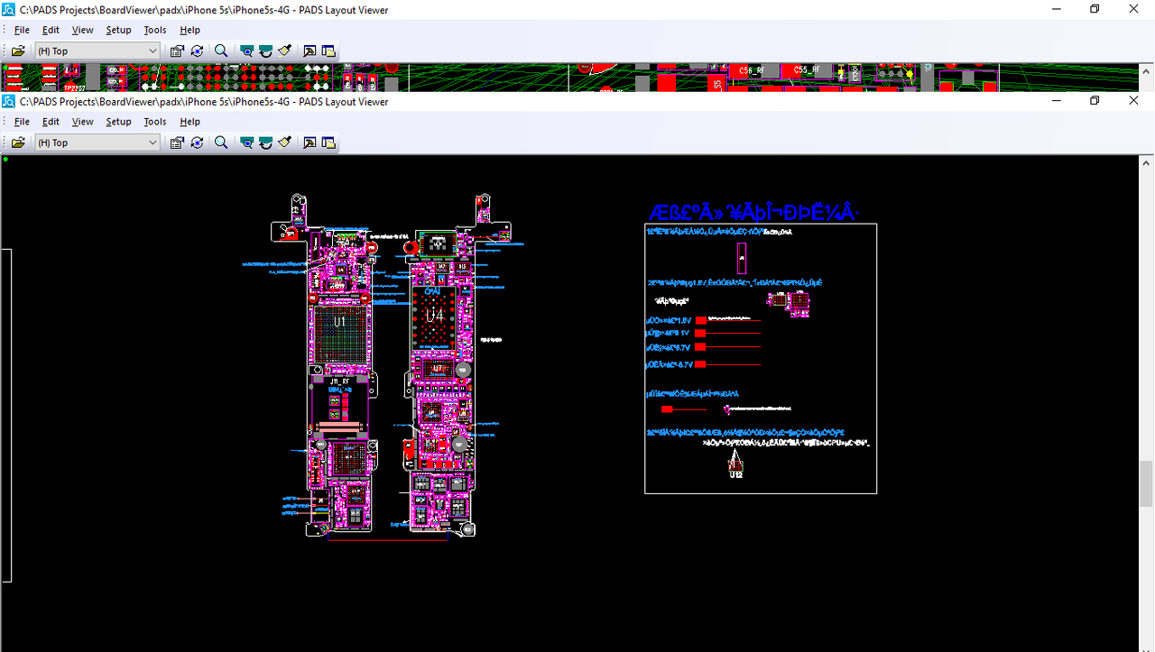Click the vertical scrollbar thumb on right
The image size is (1155, 652).
coord(1146,484)
